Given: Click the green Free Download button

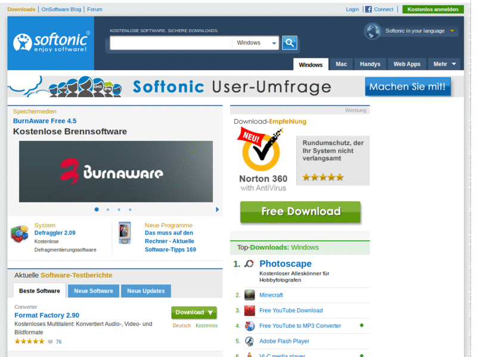Looking at the screenshot, I should [301, 212].
